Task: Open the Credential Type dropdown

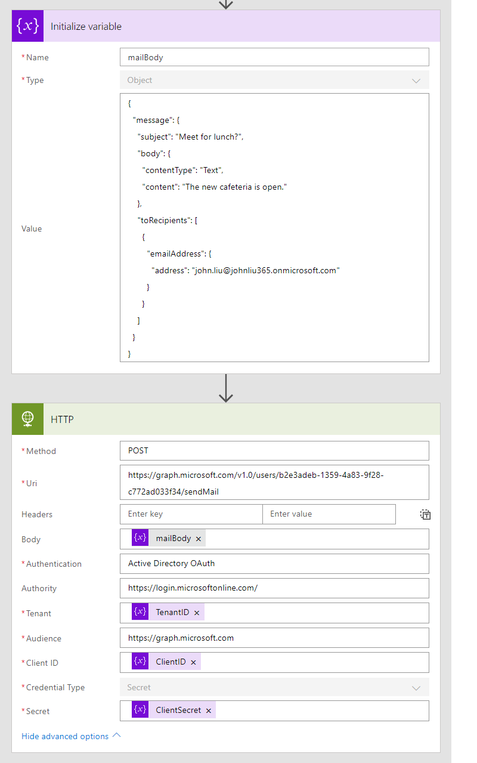Action: 274,687
